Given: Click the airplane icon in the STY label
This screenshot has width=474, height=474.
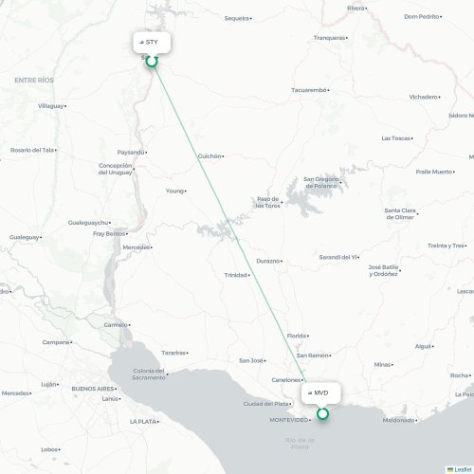Looking at the screenshot, I should pyautogui.click(x=142, y=42).
